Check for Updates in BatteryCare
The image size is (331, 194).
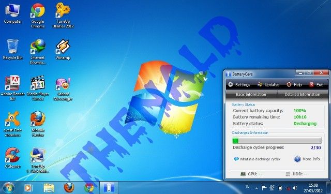click(x=268, y=85)
